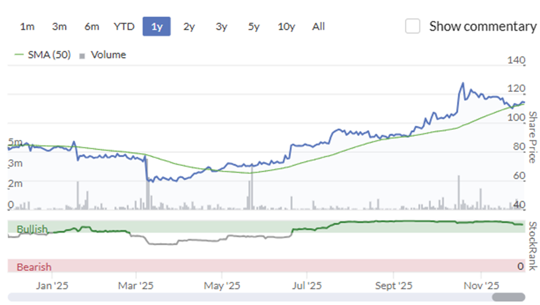Click the share price peak near 120
The height and width of the screenshot is (305, 540).
point(463,83)
